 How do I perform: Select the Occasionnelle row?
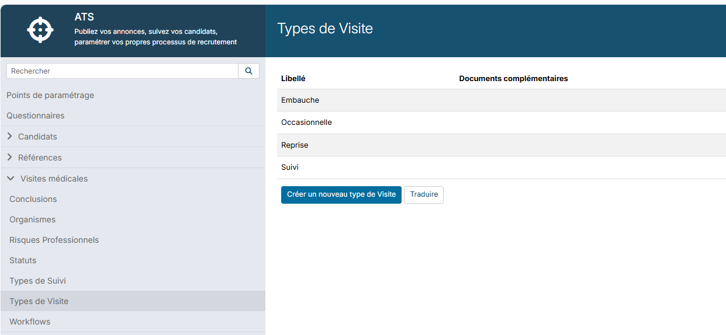(x=502, y=123)
